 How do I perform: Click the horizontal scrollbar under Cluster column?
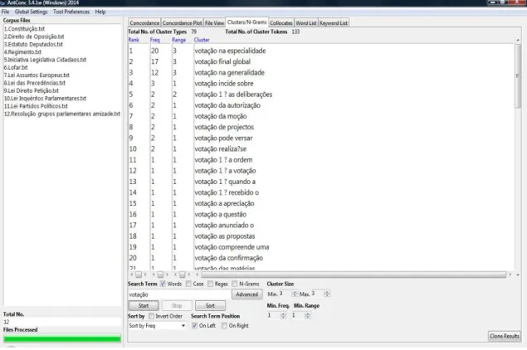[x=353, y=275]
